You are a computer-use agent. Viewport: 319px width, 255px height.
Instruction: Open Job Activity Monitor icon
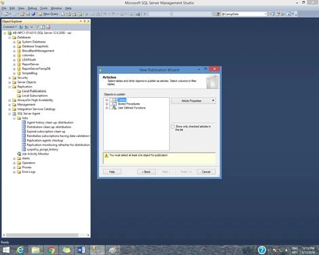point(19,154)
